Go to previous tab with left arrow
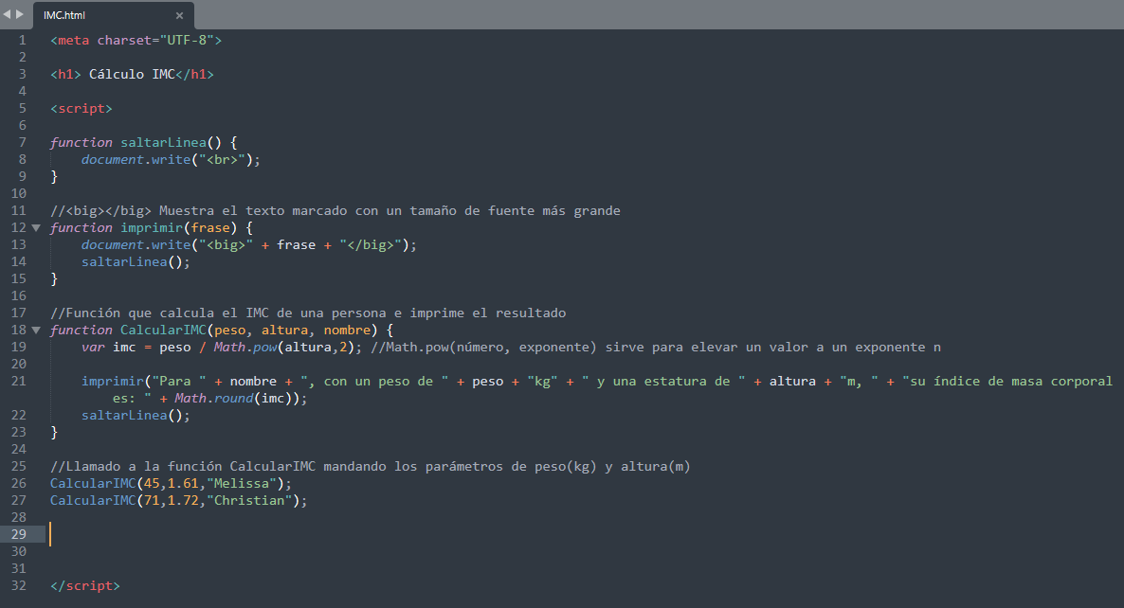This screenshot has height=608, width=1124. (x=7, y=14)
